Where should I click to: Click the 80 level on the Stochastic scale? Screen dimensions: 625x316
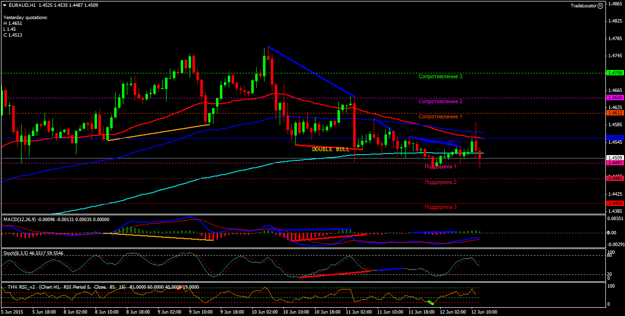pos(610,255)
